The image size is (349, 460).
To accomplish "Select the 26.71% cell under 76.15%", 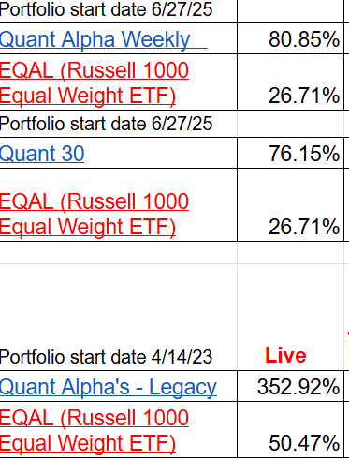I will [290, 205].
